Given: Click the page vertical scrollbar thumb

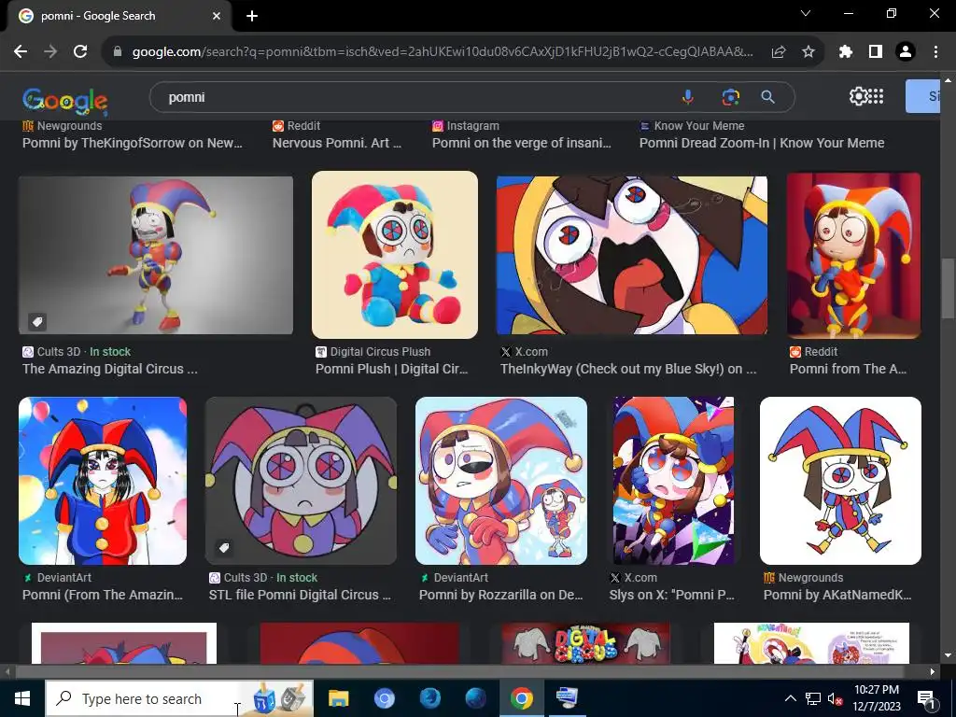Looking at the screenshot, I should [948, 288].
